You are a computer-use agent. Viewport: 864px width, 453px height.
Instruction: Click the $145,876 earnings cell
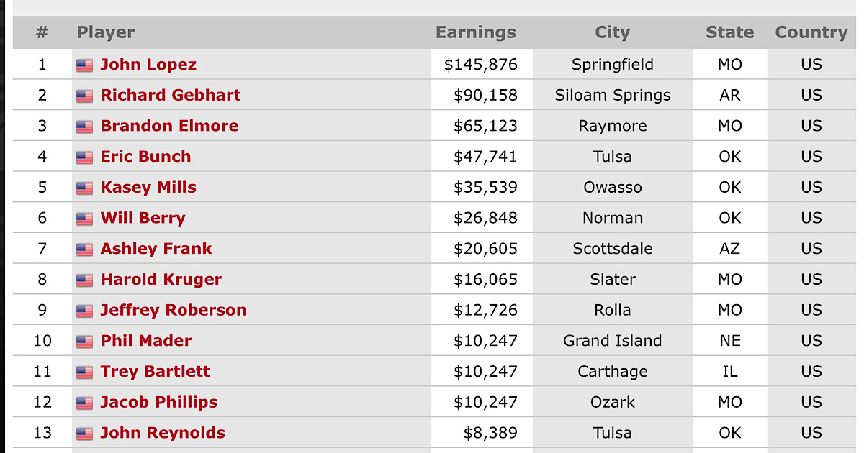coord(482,64)
